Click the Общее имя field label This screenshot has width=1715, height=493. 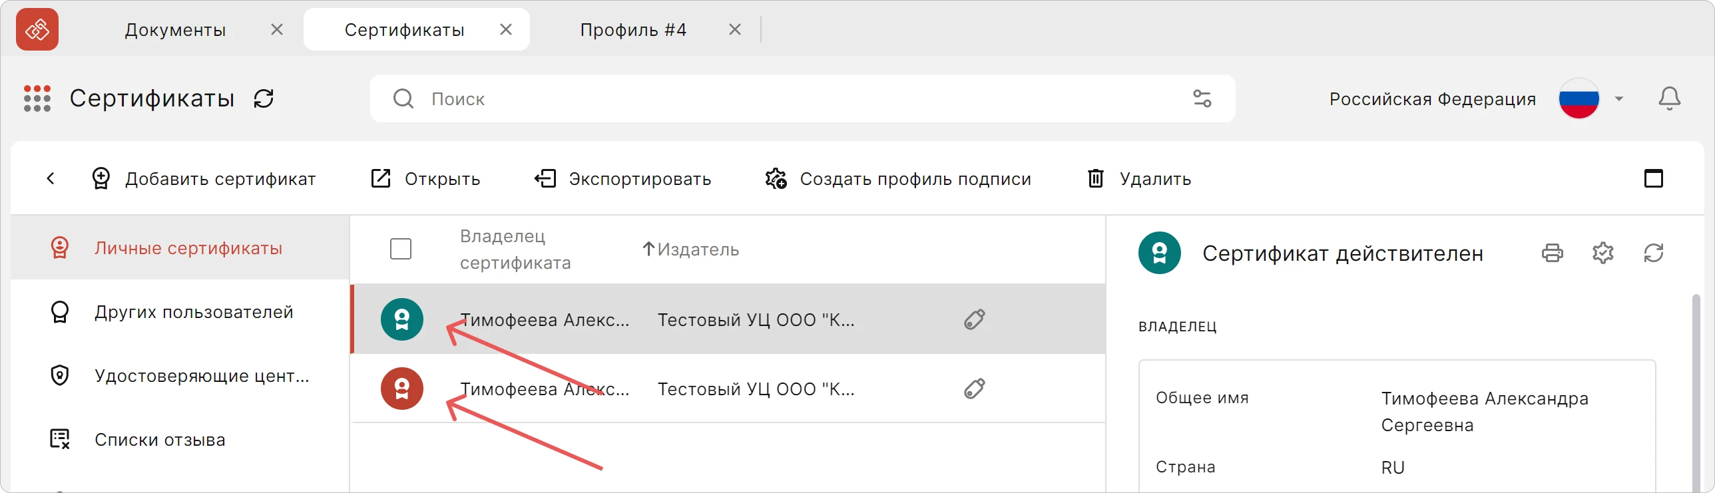click(1202, 398)
